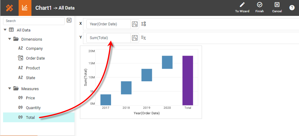Image resolution: width=299 pixels, height=136 pixels.
Task: Click the orange chart type icon
Action: point(25,8)
